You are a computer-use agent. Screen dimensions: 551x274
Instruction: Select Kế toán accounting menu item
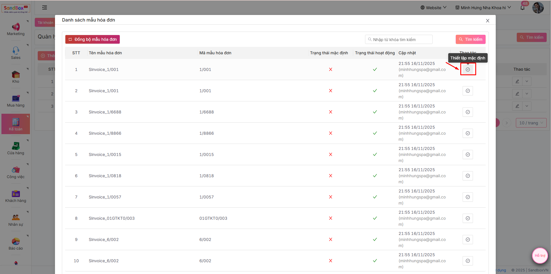(16, 124)
